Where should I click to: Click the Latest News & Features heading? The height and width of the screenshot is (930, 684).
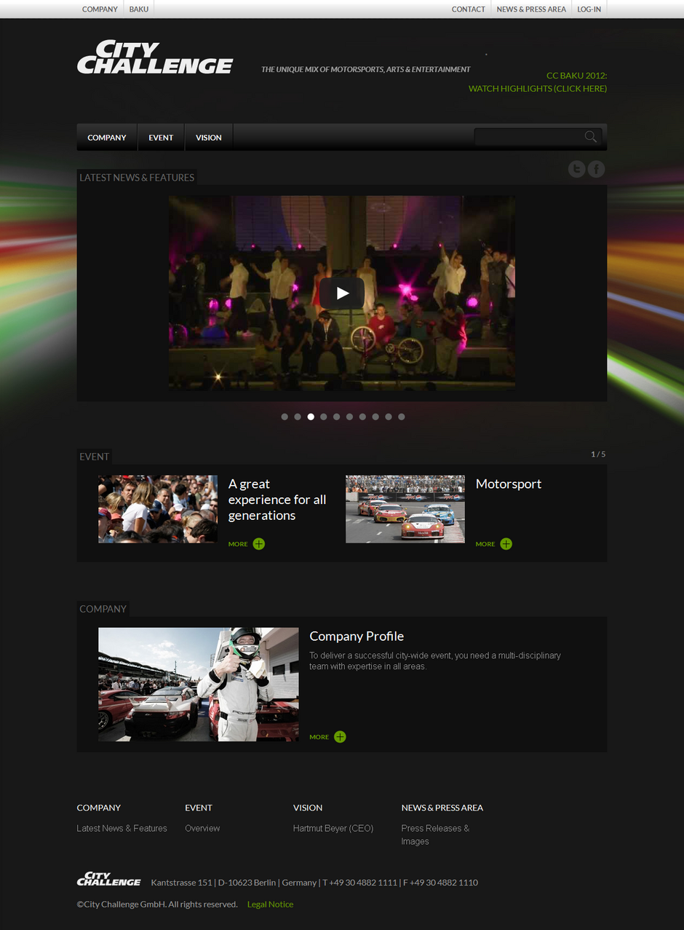click(x=137, y=178)
